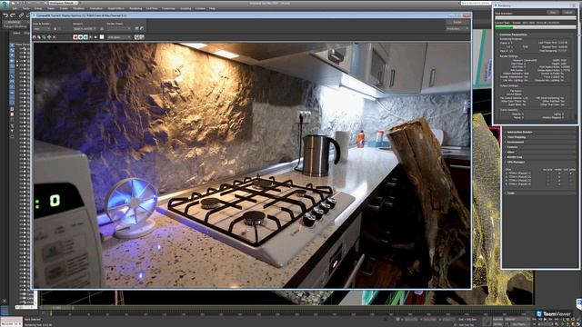Click Next Frame playback control
Image resolution: width=582 pixels, height=327 pixels.
click(550, 319)
